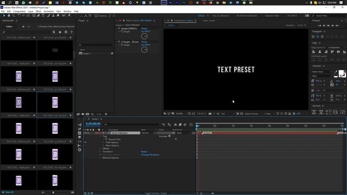Click the trash icon in Project panel

click(106, 114)
